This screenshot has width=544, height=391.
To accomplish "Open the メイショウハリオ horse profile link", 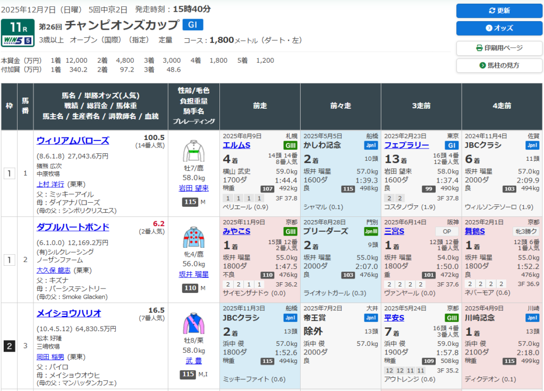I will click(x=69, y=313).
